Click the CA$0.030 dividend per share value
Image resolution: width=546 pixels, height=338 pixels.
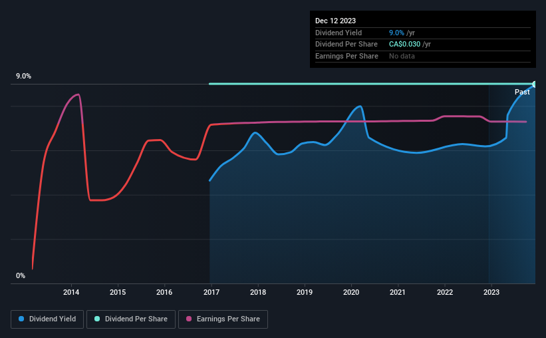coord(404,45)
